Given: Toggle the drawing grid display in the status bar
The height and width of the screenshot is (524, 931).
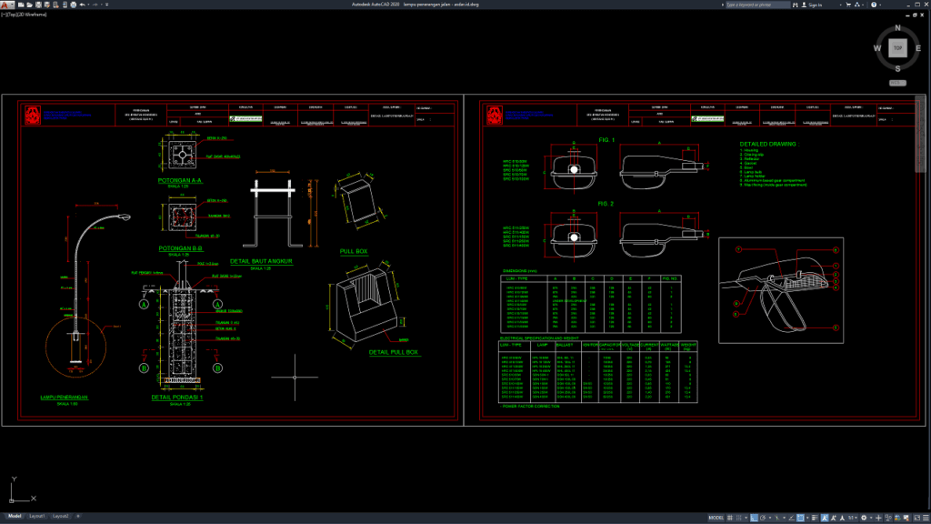Looking at the screenshot, I should (x=729, y=517).
